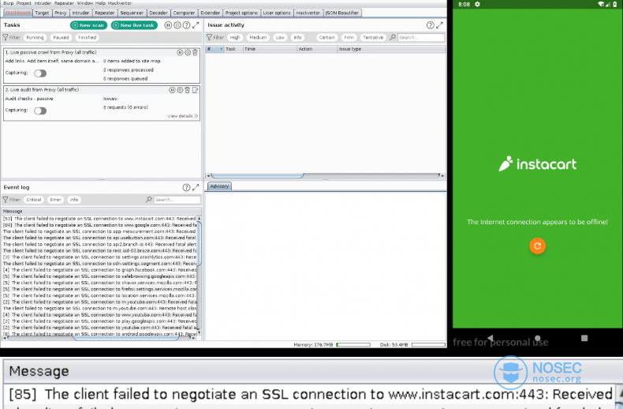
Task: Toggle Capturing for Live audit from Proxy
Action: pos(40,111)
